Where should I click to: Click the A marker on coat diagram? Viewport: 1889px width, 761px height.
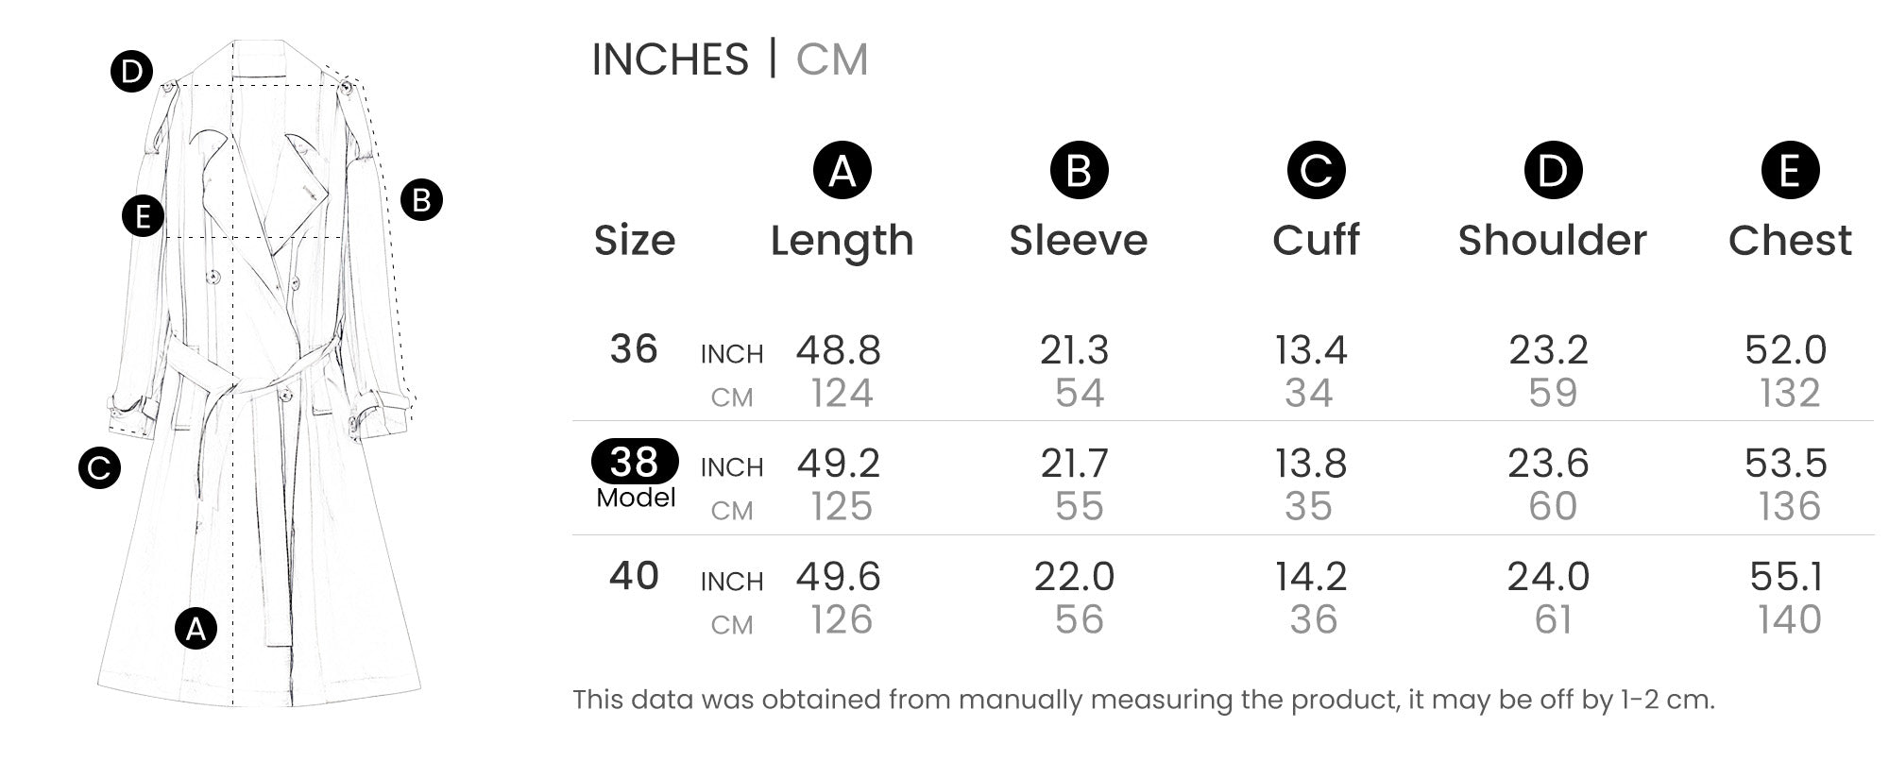pos(196,629)
